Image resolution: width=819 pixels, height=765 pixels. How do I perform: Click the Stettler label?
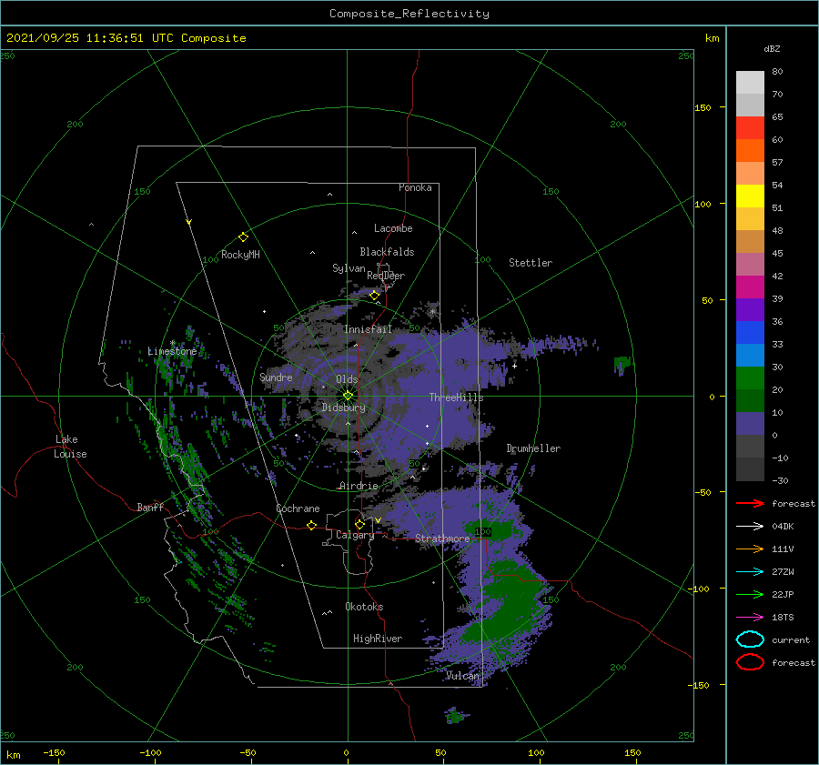(x=531, y=263)
